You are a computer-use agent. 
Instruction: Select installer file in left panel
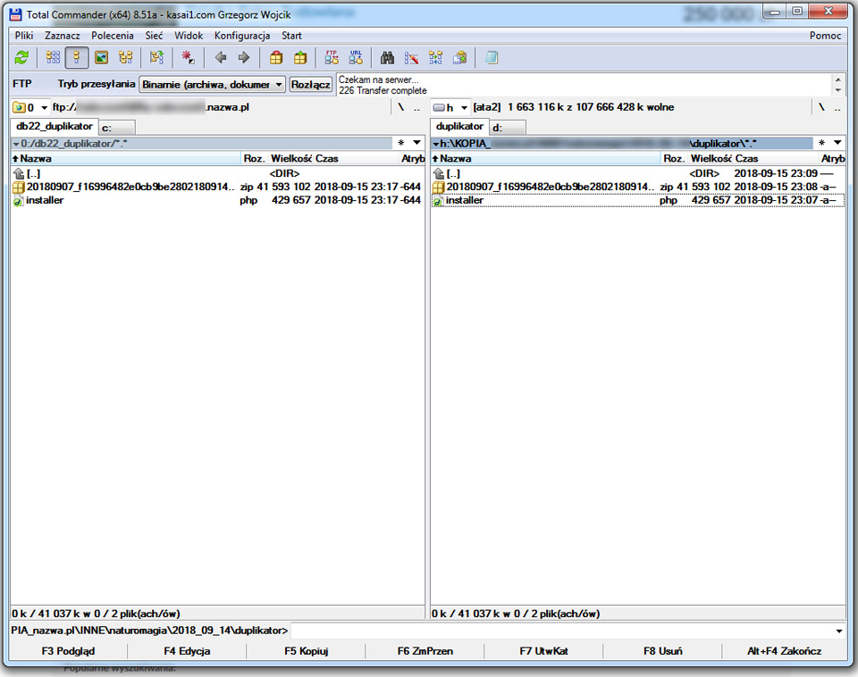(x=216, y=201)
